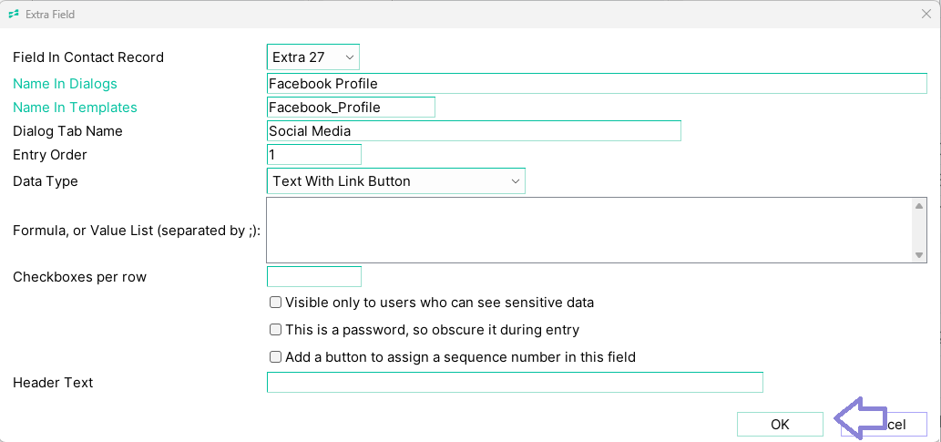
Task: Click the Name In Templates input field
Action: click(351, 108)
